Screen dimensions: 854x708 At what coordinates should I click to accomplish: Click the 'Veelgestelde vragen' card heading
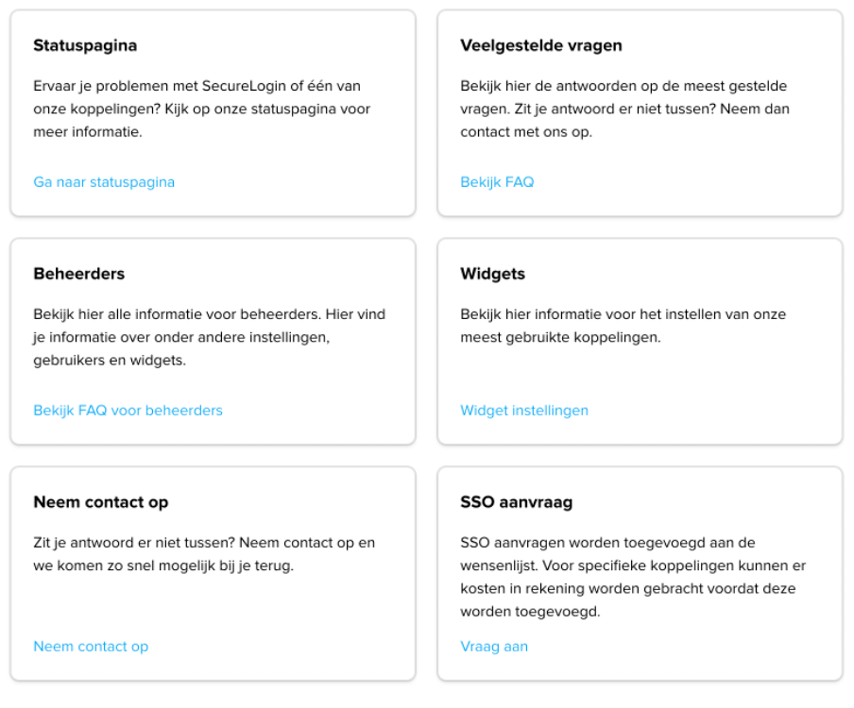click(x=540, y=45)
